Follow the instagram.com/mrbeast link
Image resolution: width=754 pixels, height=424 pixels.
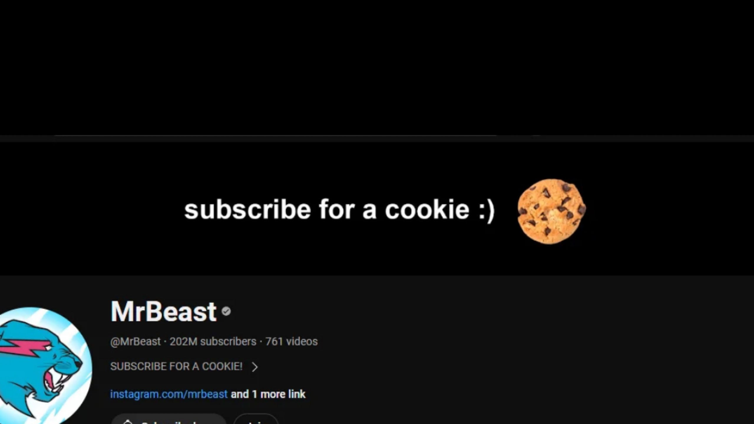[169, 394]
